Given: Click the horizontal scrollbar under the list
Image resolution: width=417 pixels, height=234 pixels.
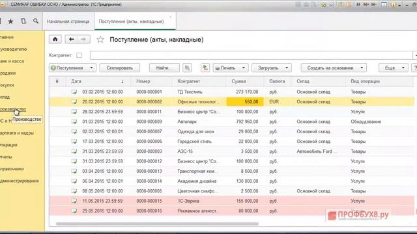Looking at the screenshot, I should coord(157,224).
